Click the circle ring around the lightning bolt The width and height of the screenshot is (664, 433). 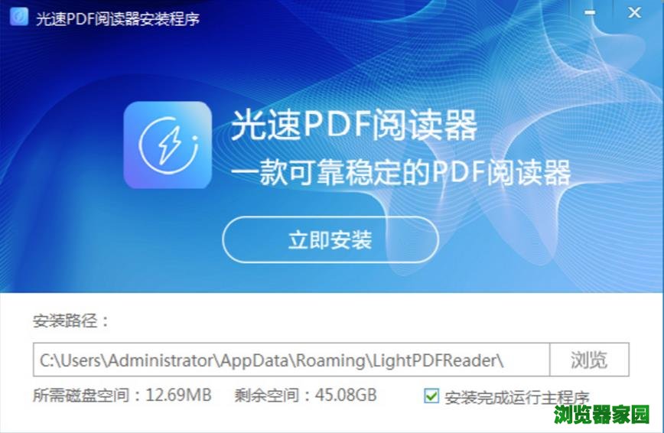click(x=168, y=145)
